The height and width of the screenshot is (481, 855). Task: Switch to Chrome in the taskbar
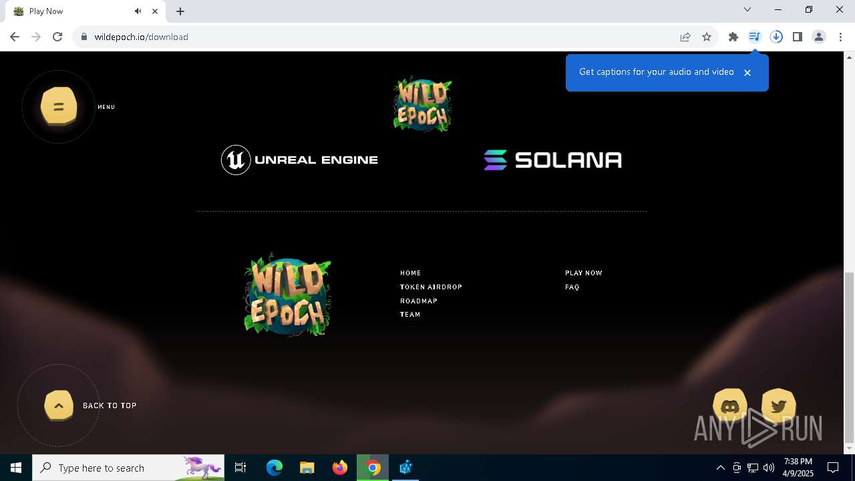tap(373, 468)
